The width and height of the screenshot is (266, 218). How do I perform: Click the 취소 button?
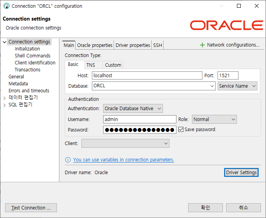[244, 208]
